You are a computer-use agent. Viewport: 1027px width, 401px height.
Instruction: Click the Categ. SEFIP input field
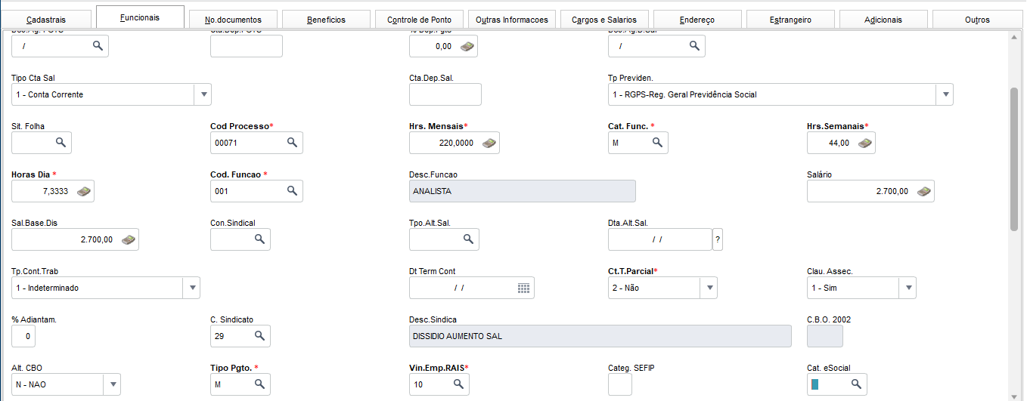620,384
